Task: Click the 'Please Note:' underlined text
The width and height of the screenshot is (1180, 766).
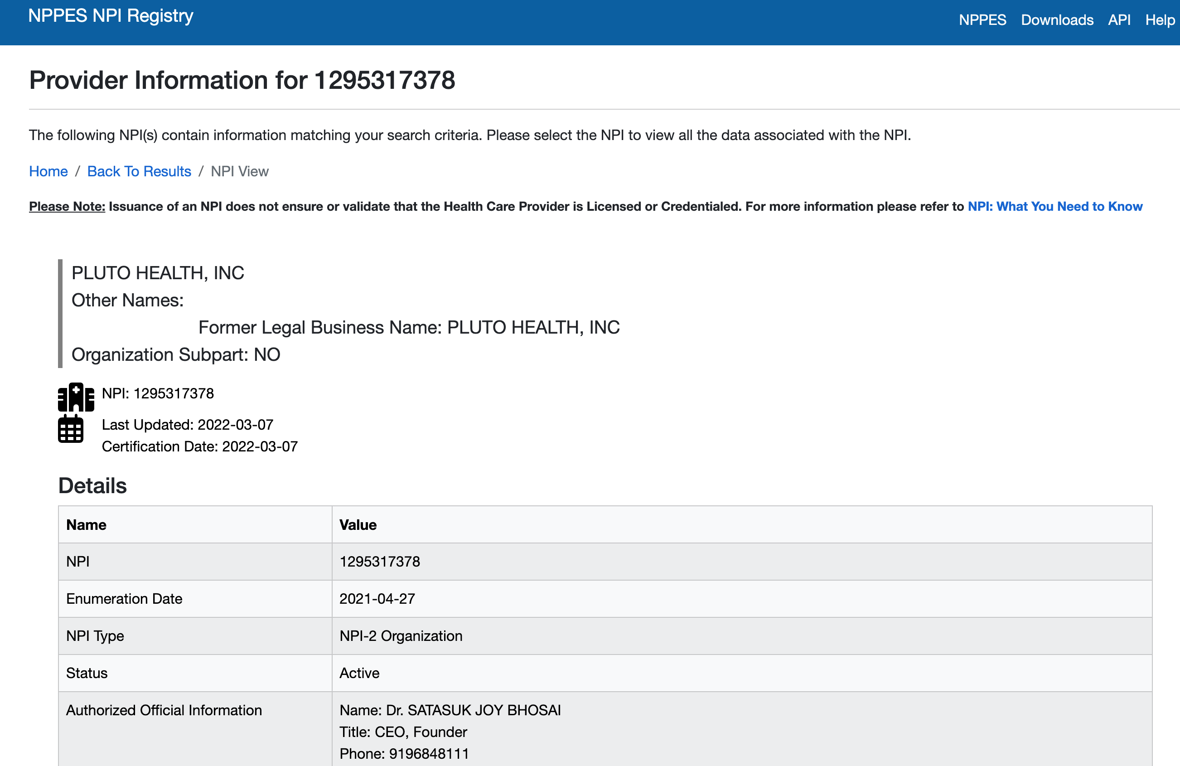Action: [x=67, y=206]
